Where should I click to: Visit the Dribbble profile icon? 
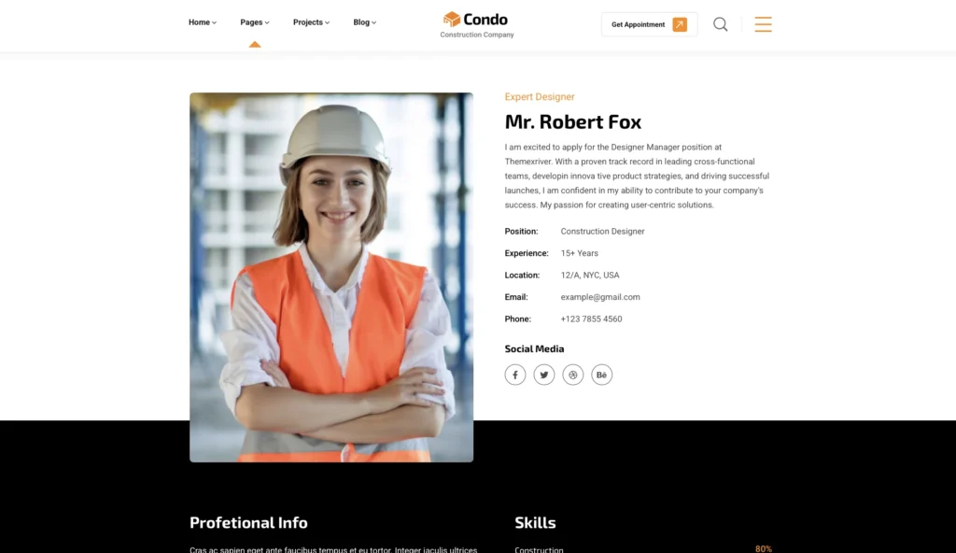[x=573, y=375]
